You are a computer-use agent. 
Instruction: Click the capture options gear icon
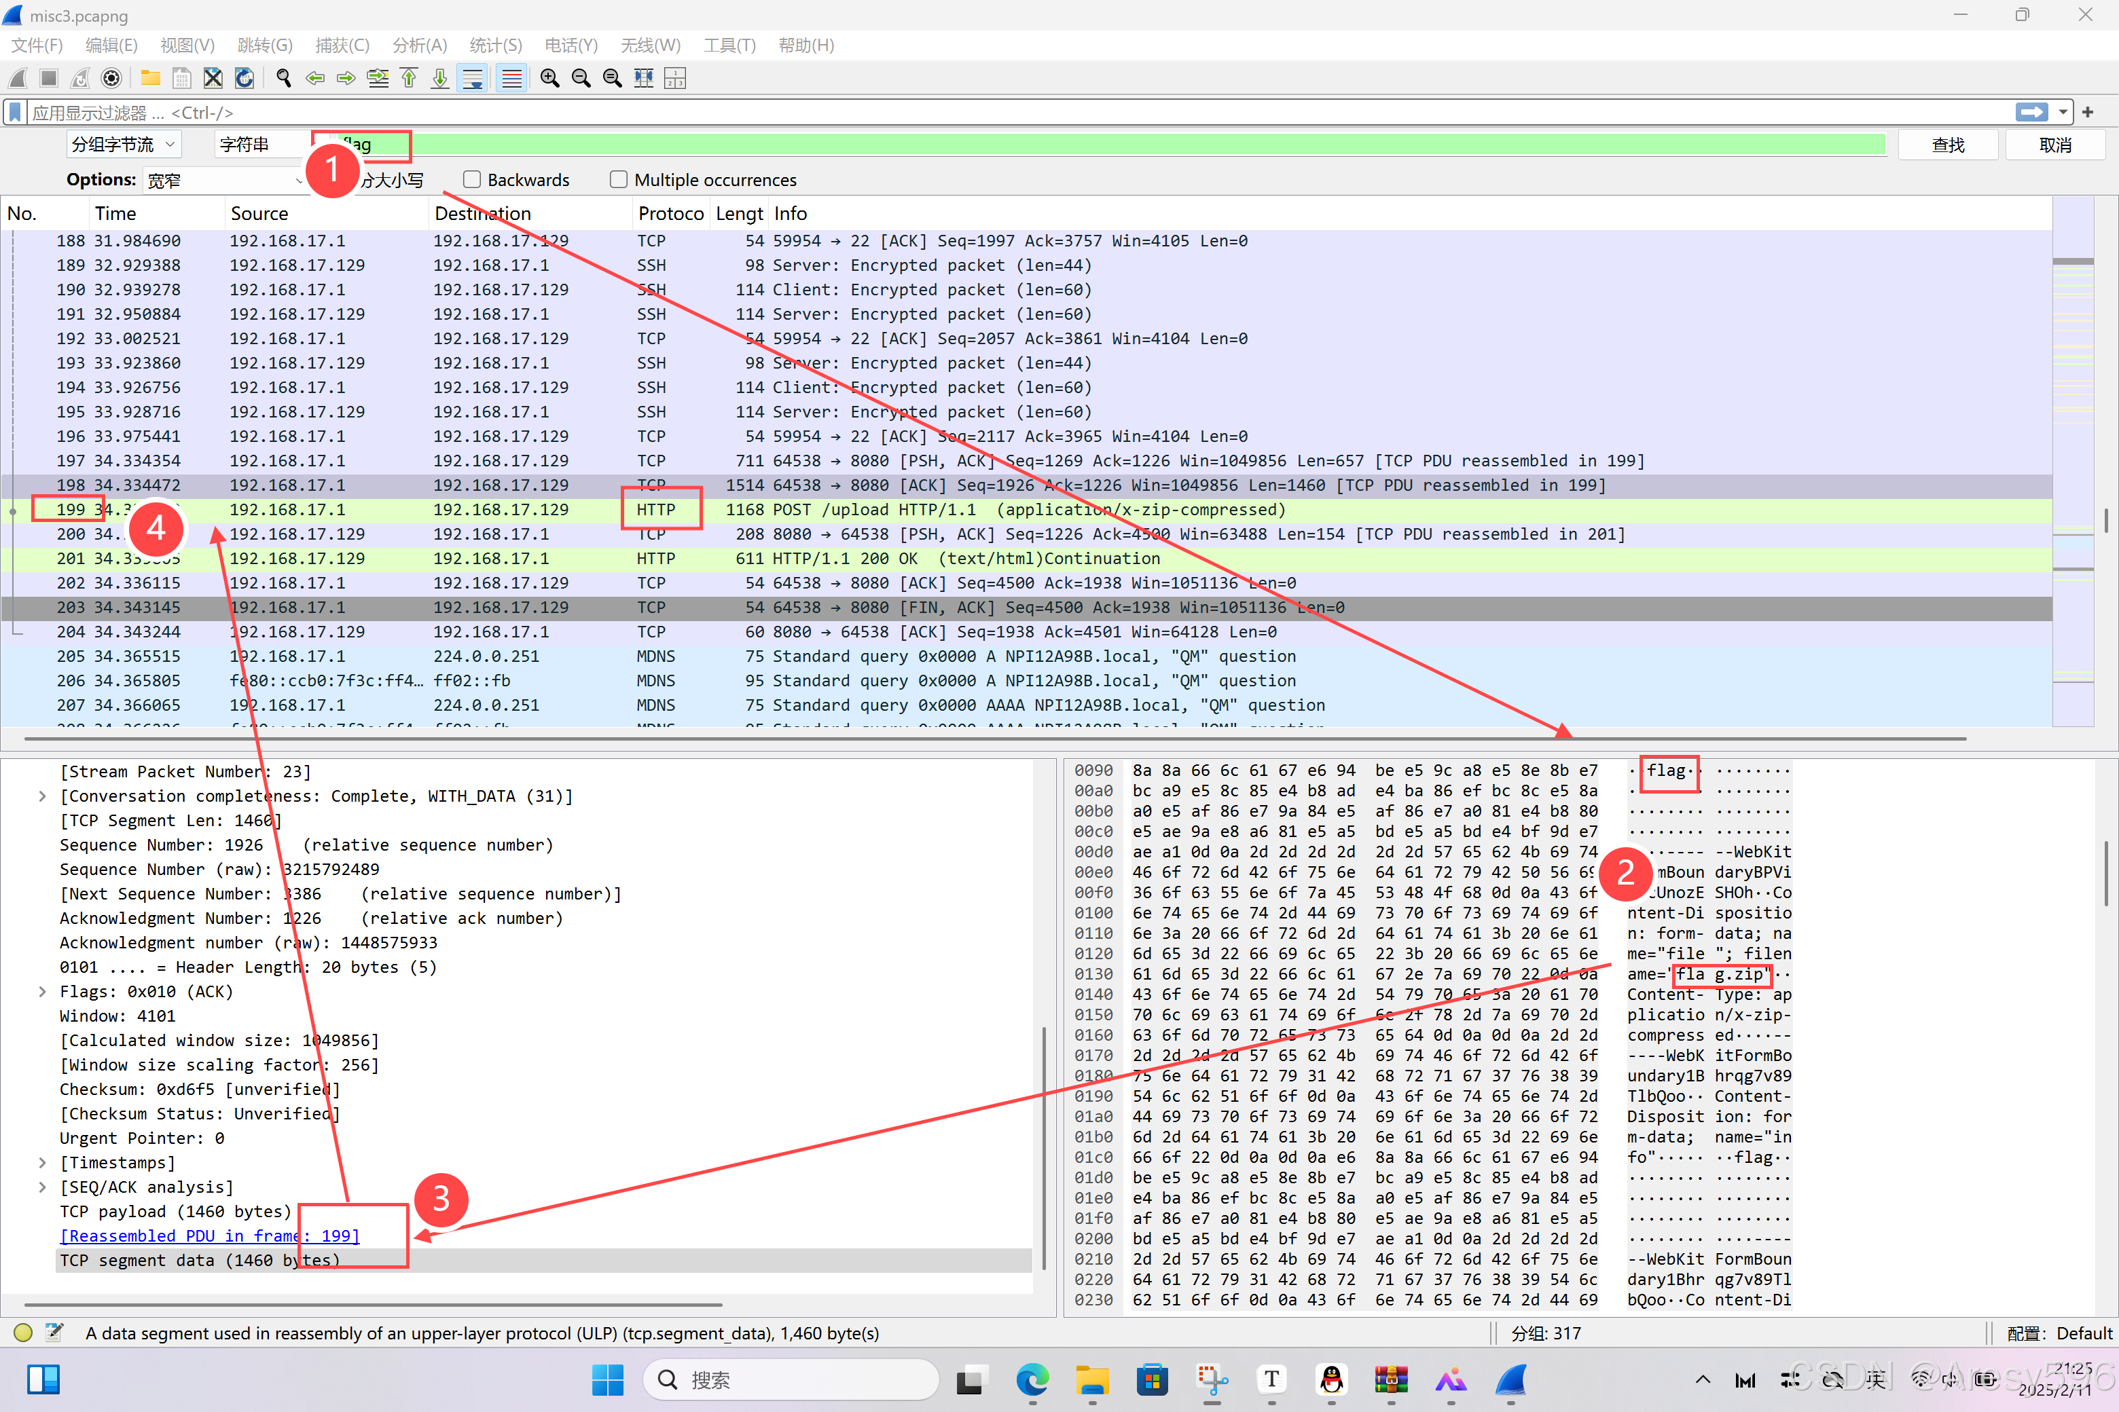click(111, 78)
